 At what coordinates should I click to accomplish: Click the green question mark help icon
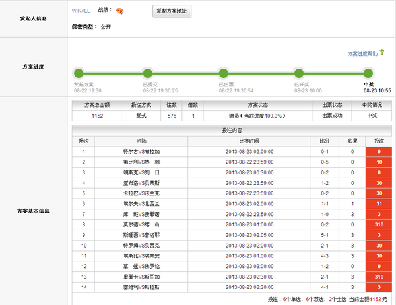(x=381, y=53)
